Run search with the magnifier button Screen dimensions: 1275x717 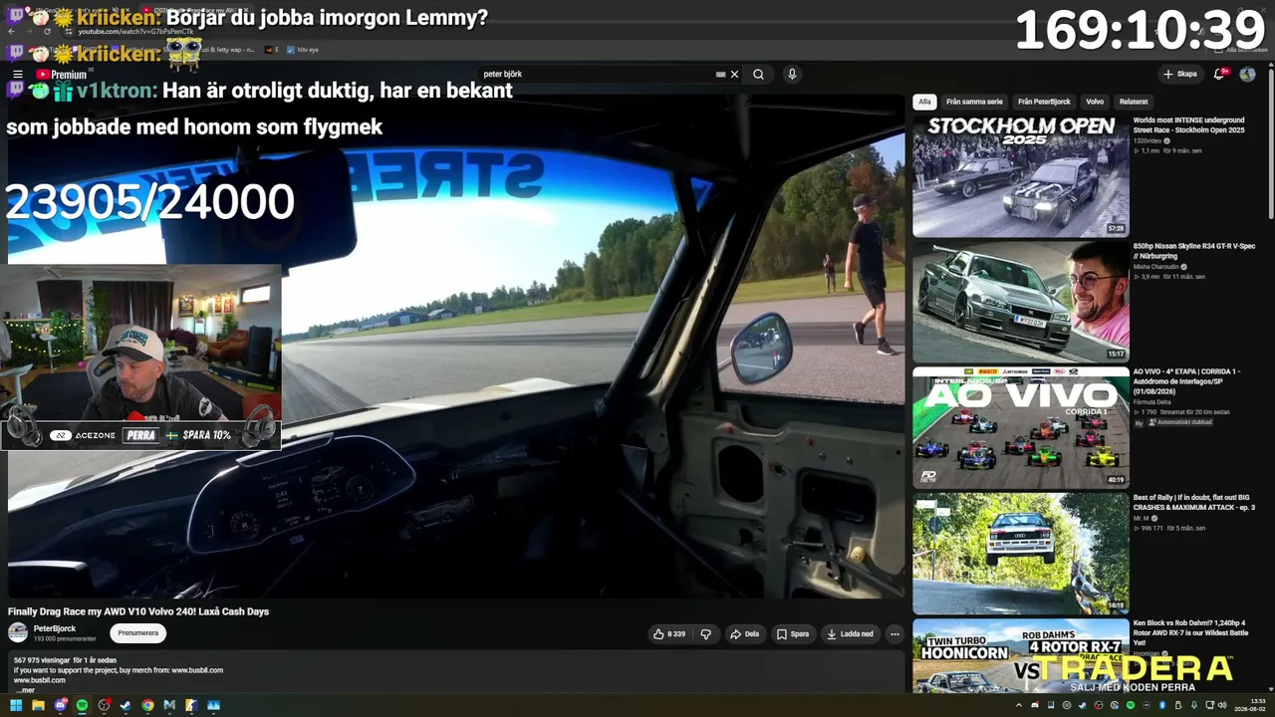[x=758, y=75]
